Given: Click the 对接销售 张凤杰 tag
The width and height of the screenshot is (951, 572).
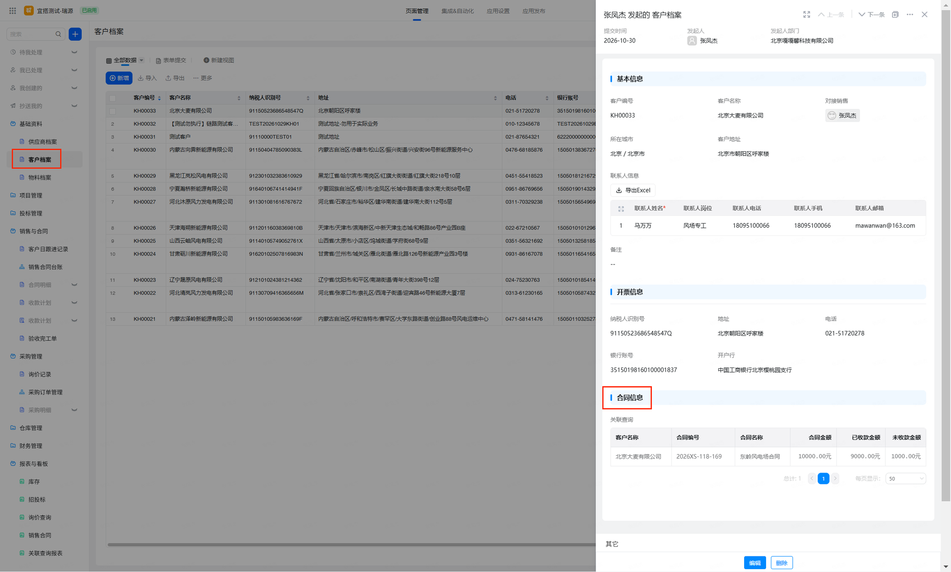Looking at the screenshot, I should coord(842,116).
